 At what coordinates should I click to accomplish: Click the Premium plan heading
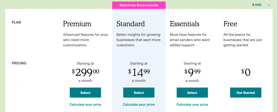click(x=77, y=24)
